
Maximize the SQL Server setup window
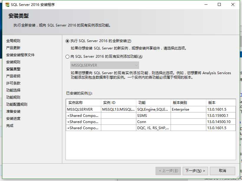(x=219, y=4)
